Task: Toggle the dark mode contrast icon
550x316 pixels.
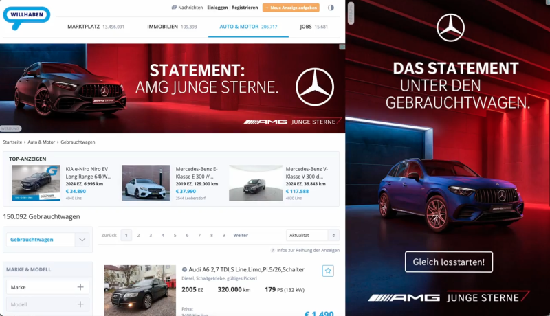Action: click(331, 8)
